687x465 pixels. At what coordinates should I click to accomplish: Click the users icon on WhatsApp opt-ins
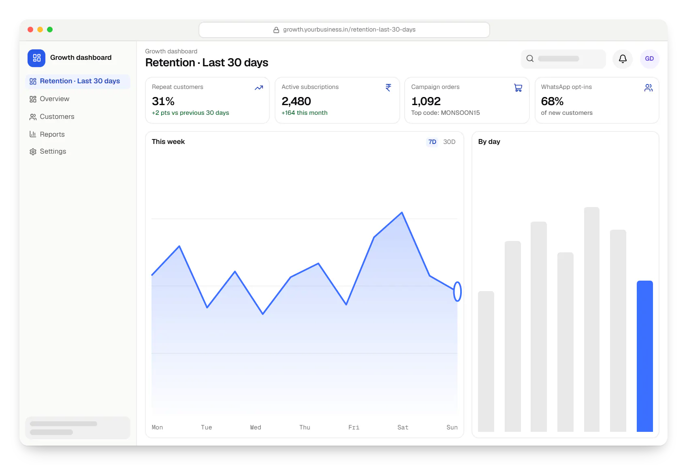coord(648,88)
